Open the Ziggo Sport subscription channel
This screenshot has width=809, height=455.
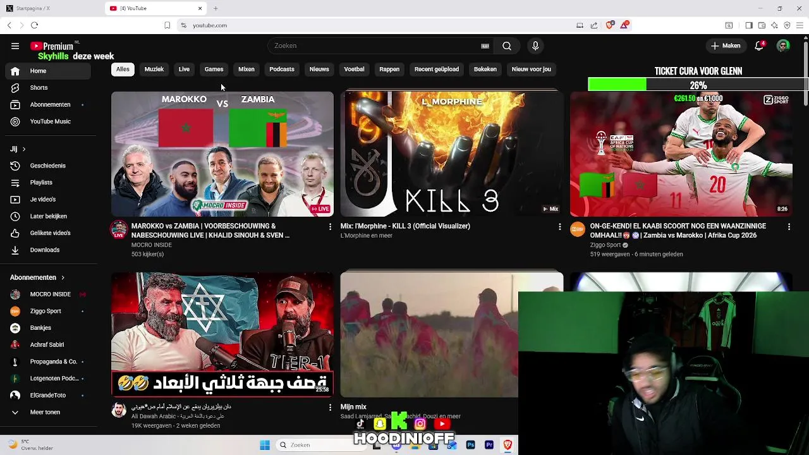point(49,311)
